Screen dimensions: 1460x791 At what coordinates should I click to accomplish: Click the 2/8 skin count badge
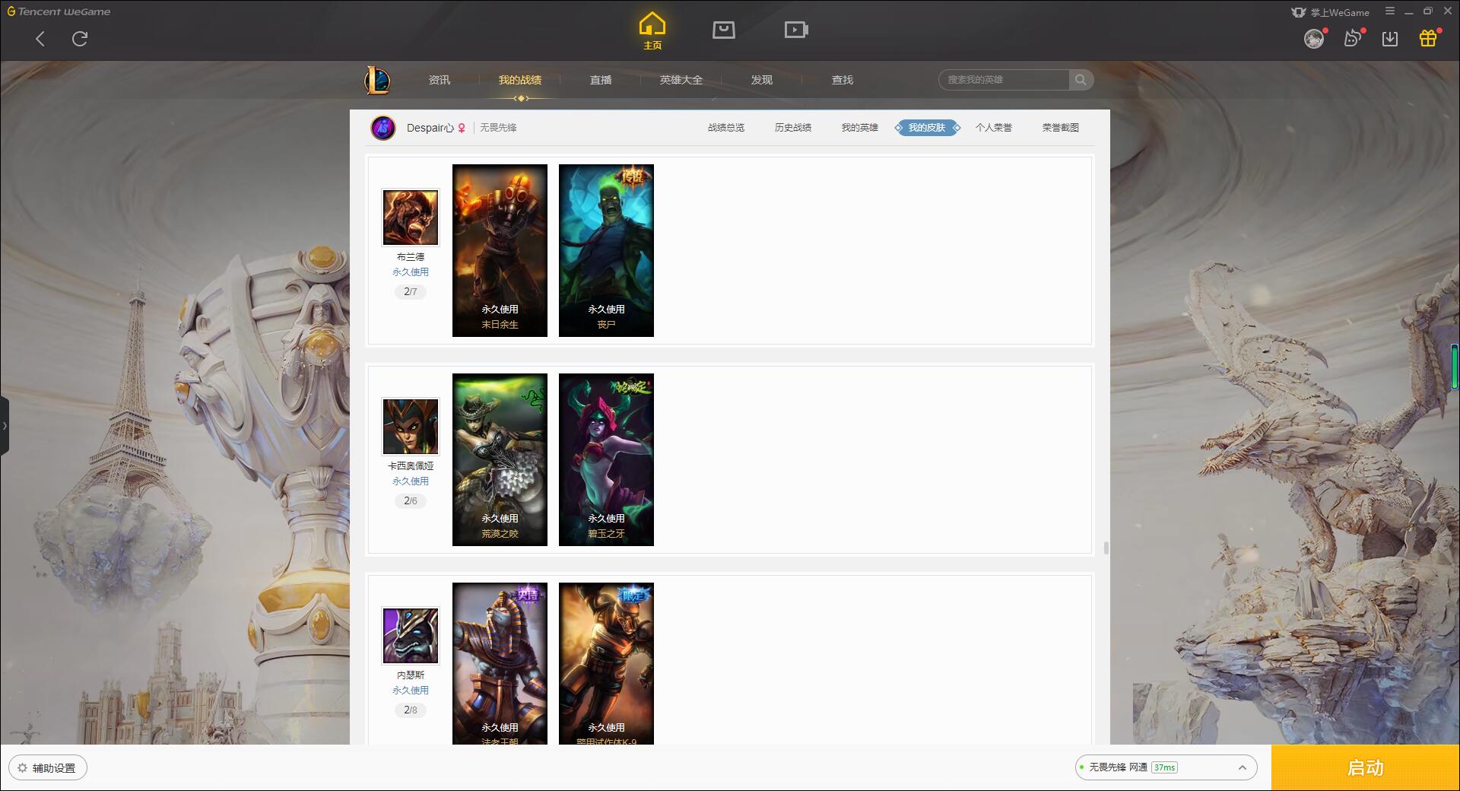[411, 710]
